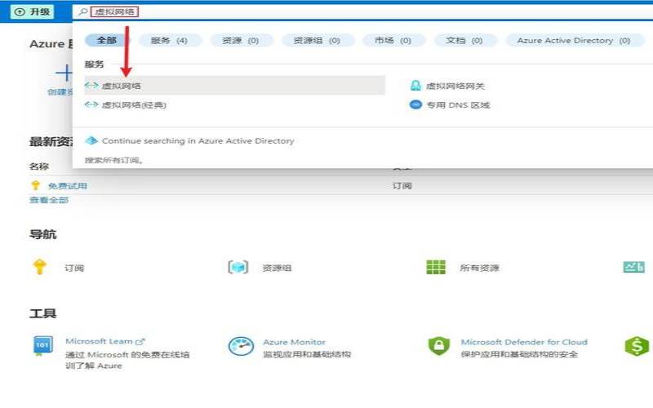Click the search magnifier icon
Image resolution: width=653 pixels, height=408 pixels.
83,11
